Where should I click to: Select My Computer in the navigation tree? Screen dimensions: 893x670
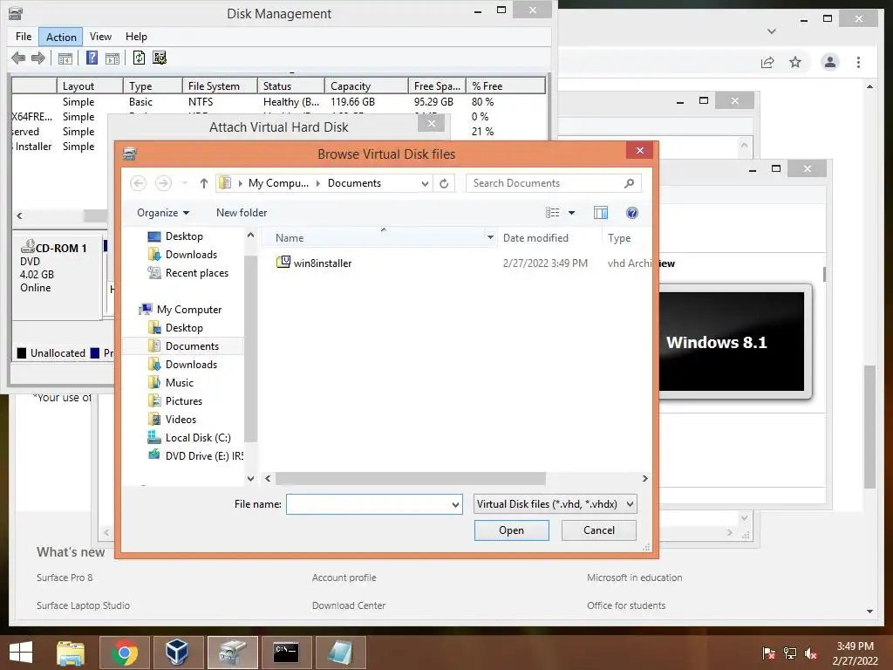pyautogui.click(x=181, y=310)
